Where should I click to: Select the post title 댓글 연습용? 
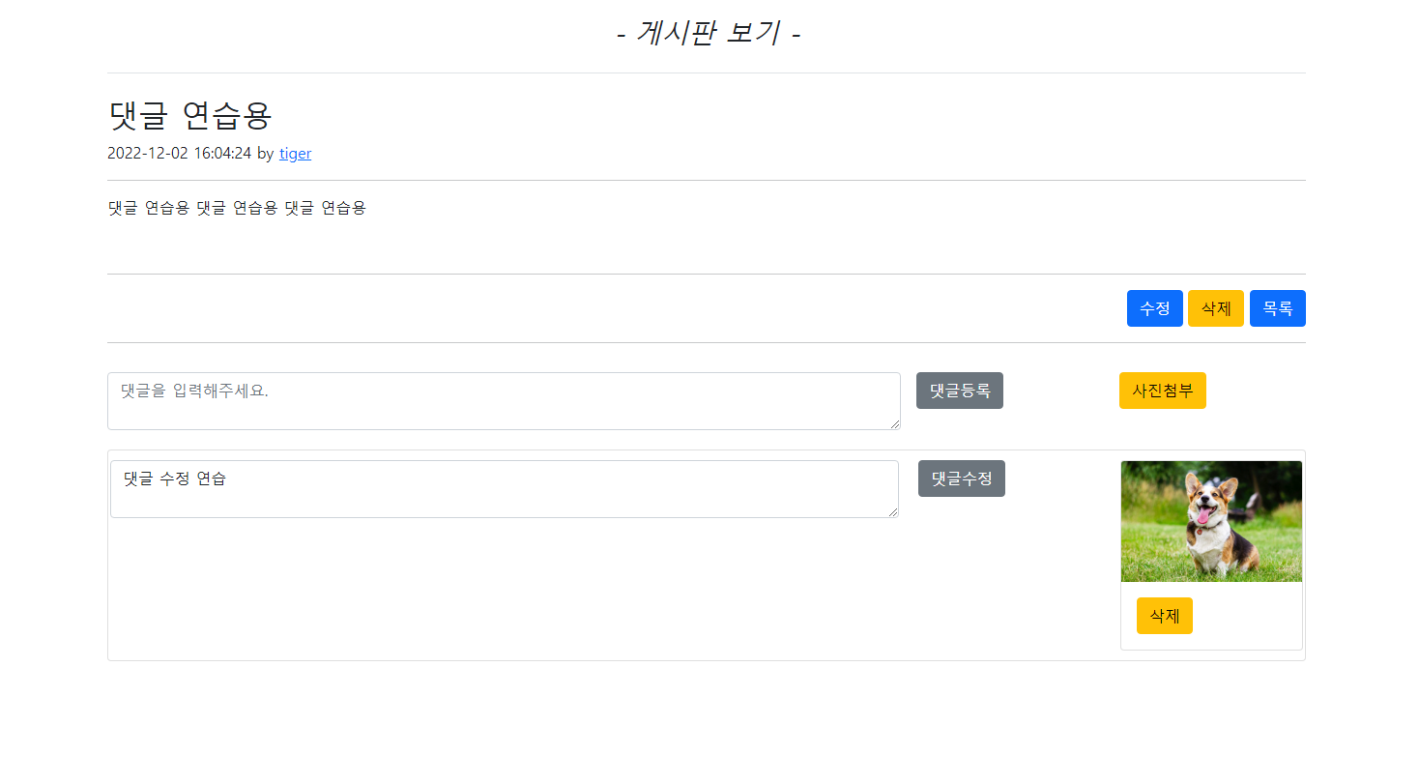click(190, 115)
